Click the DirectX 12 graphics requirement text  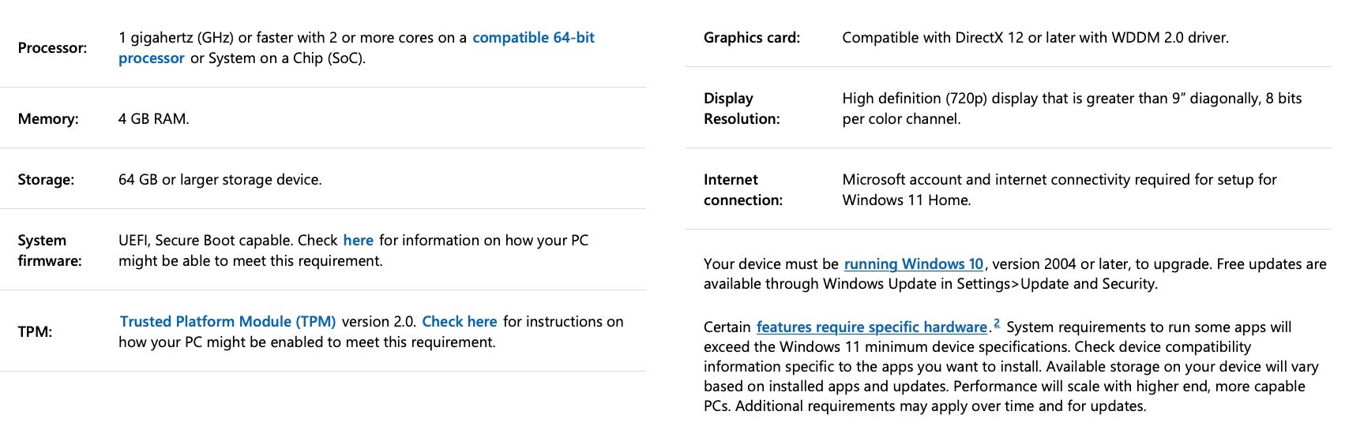pos(1035,38)
